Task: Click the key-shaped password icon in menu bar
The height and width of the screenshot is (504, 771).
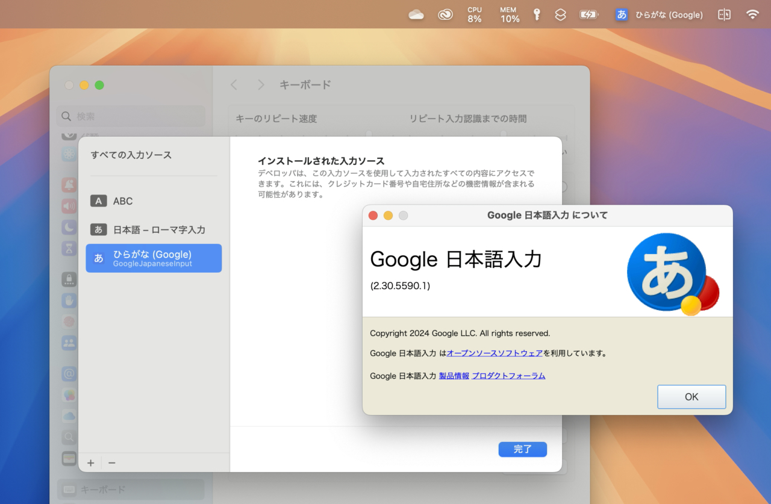Action: coord(537,14)
